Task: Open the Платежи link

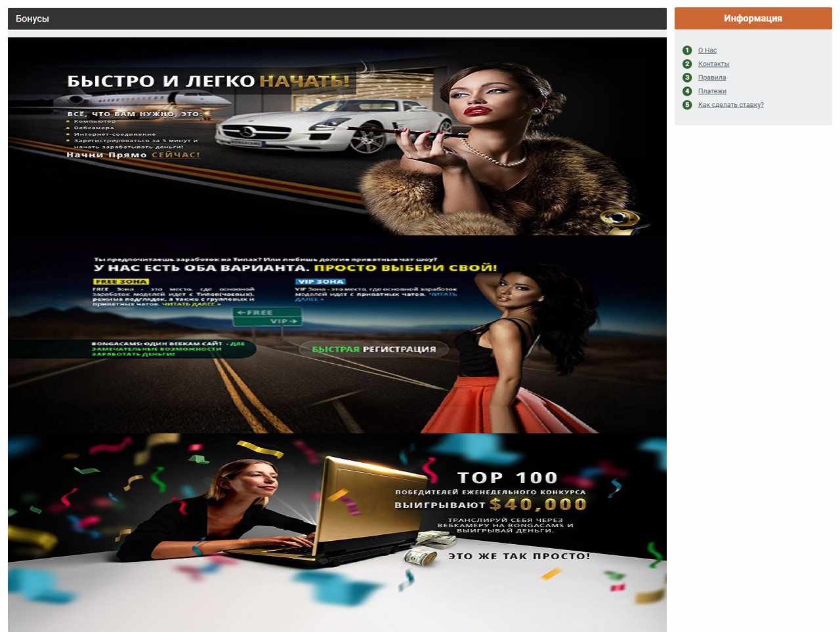Action: tap(712, 91)
